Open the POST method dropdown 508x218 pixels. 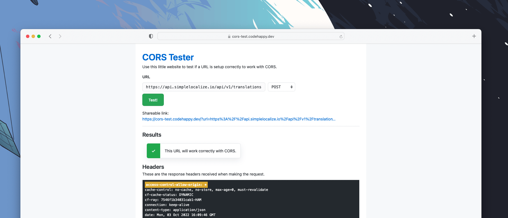pos(282,87)
